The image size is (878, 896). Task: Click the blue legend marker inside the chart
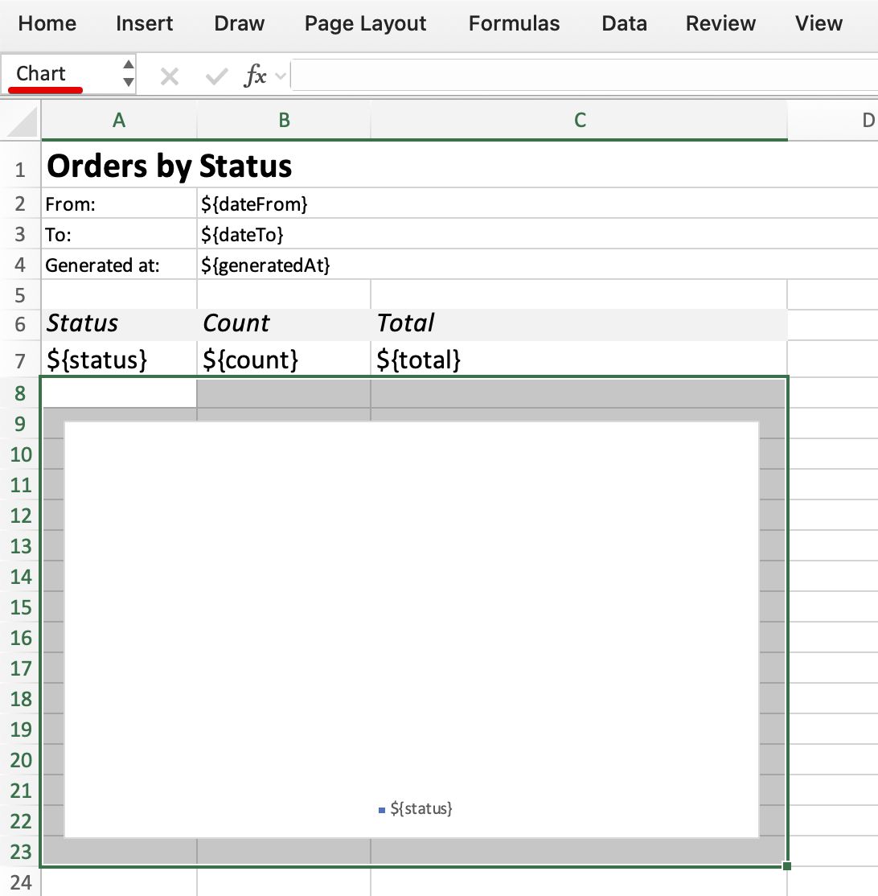(x=382, y=808)
